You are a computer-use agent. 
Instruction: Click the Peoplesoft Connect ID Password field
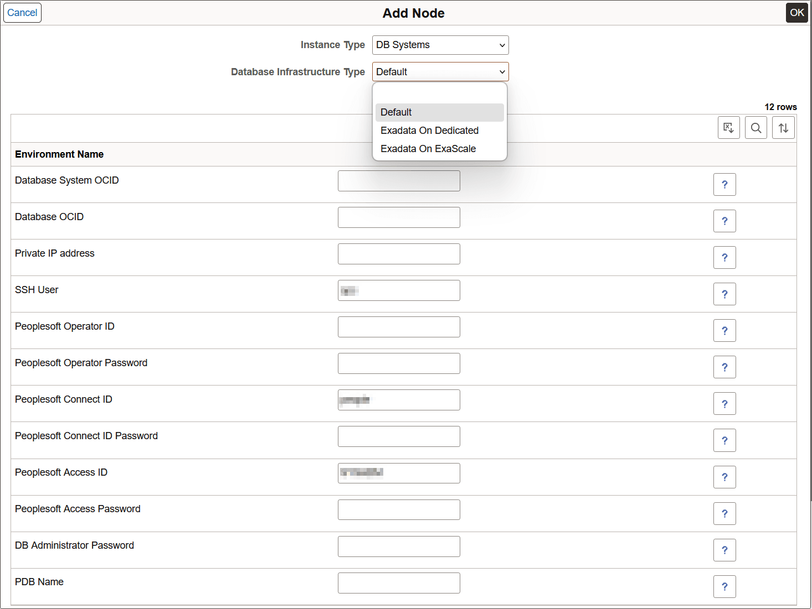click(x=399, y=436)
